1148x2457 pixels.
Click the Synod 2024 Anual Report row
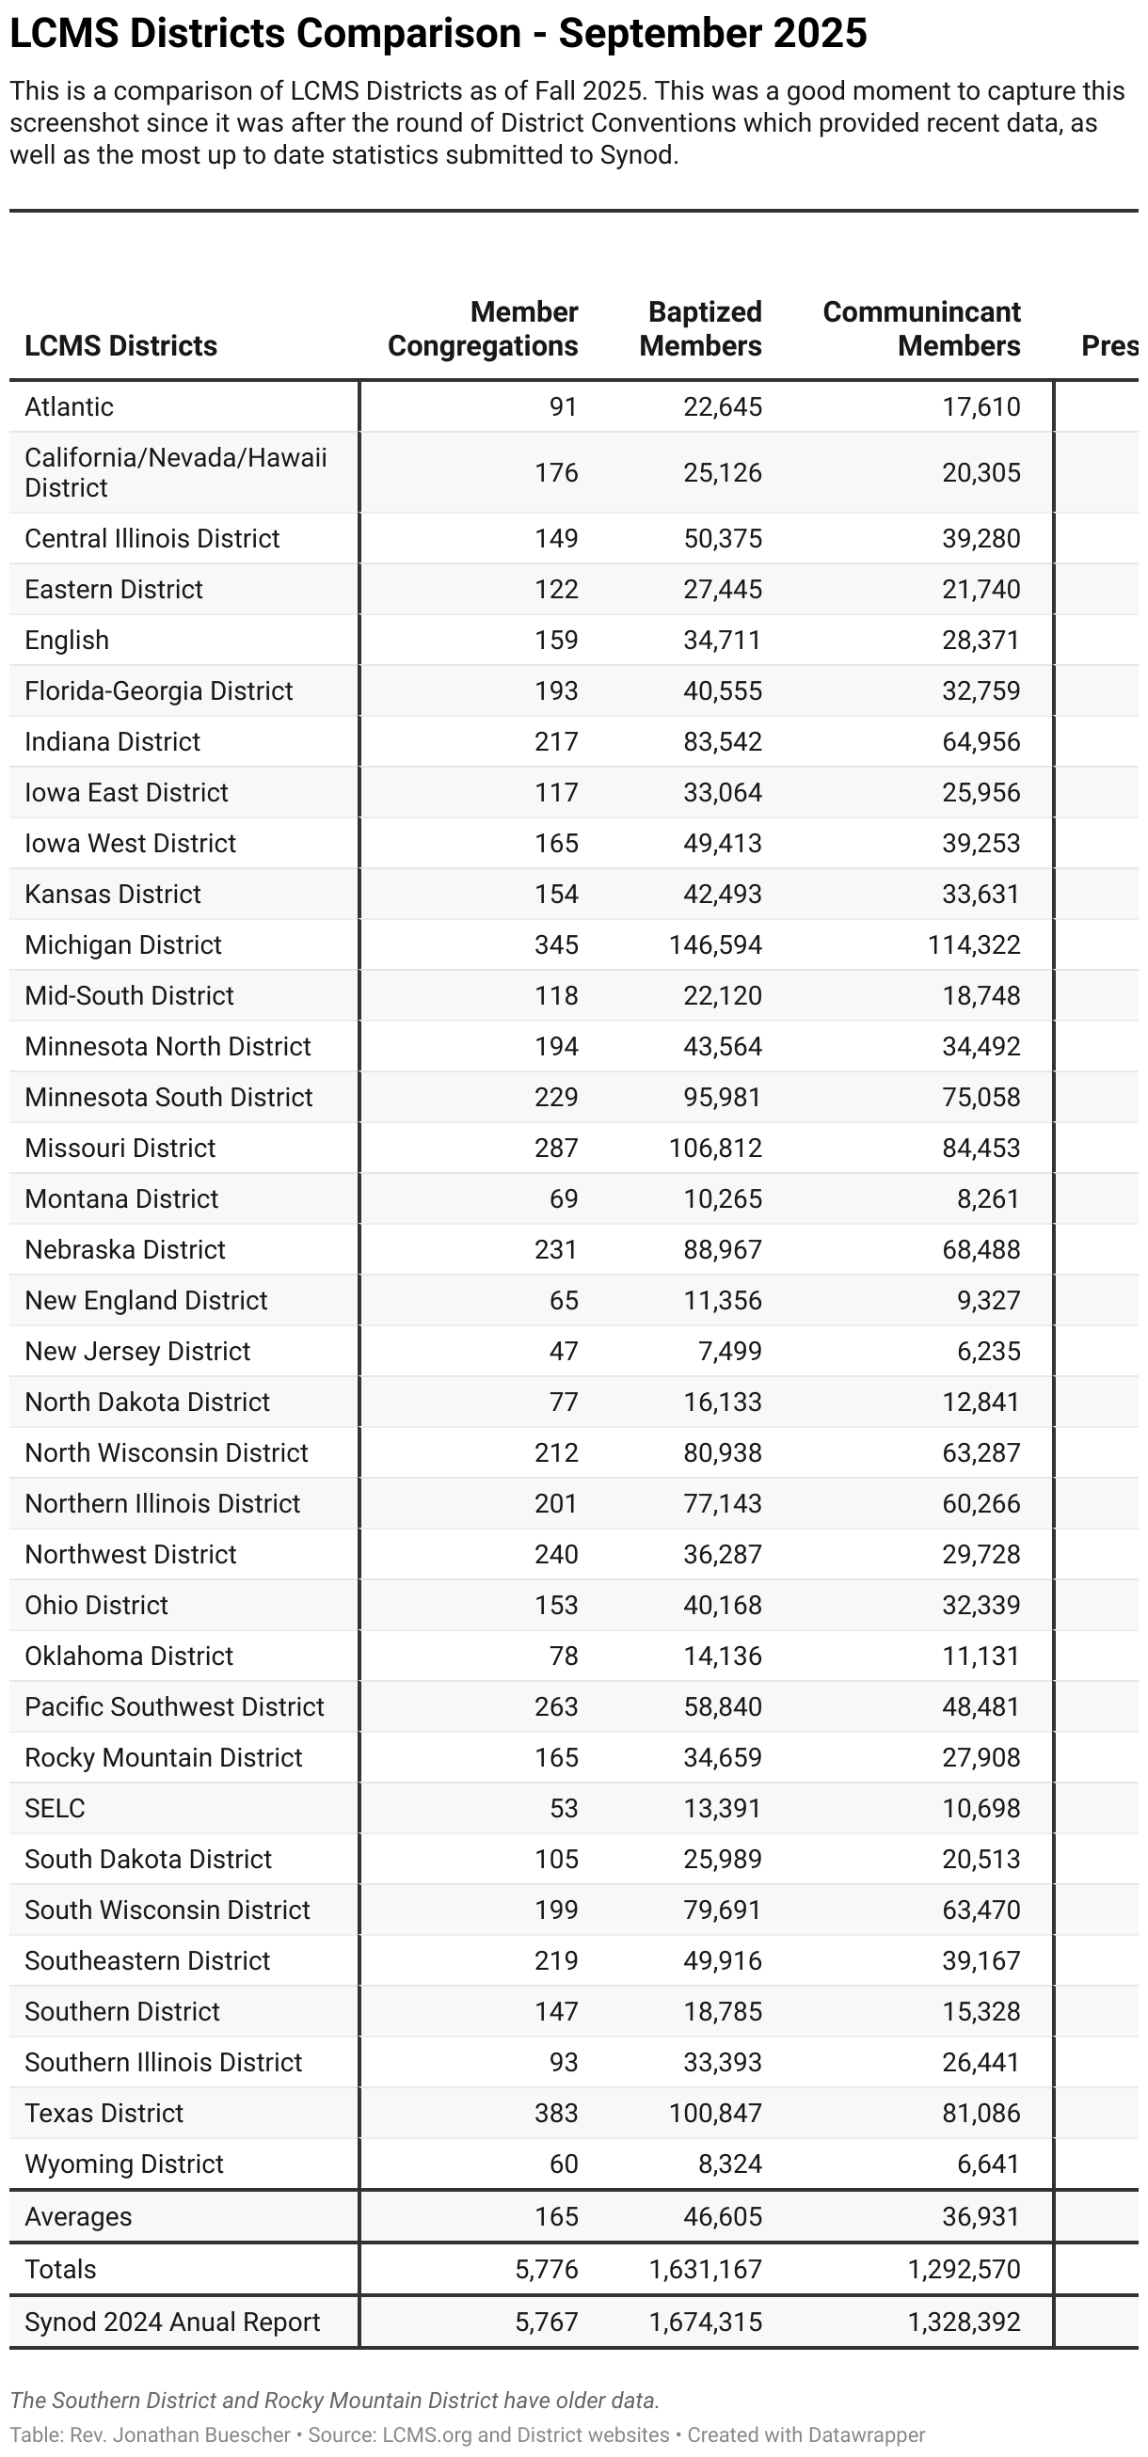pyautogui.click(x=573, y=2322)
